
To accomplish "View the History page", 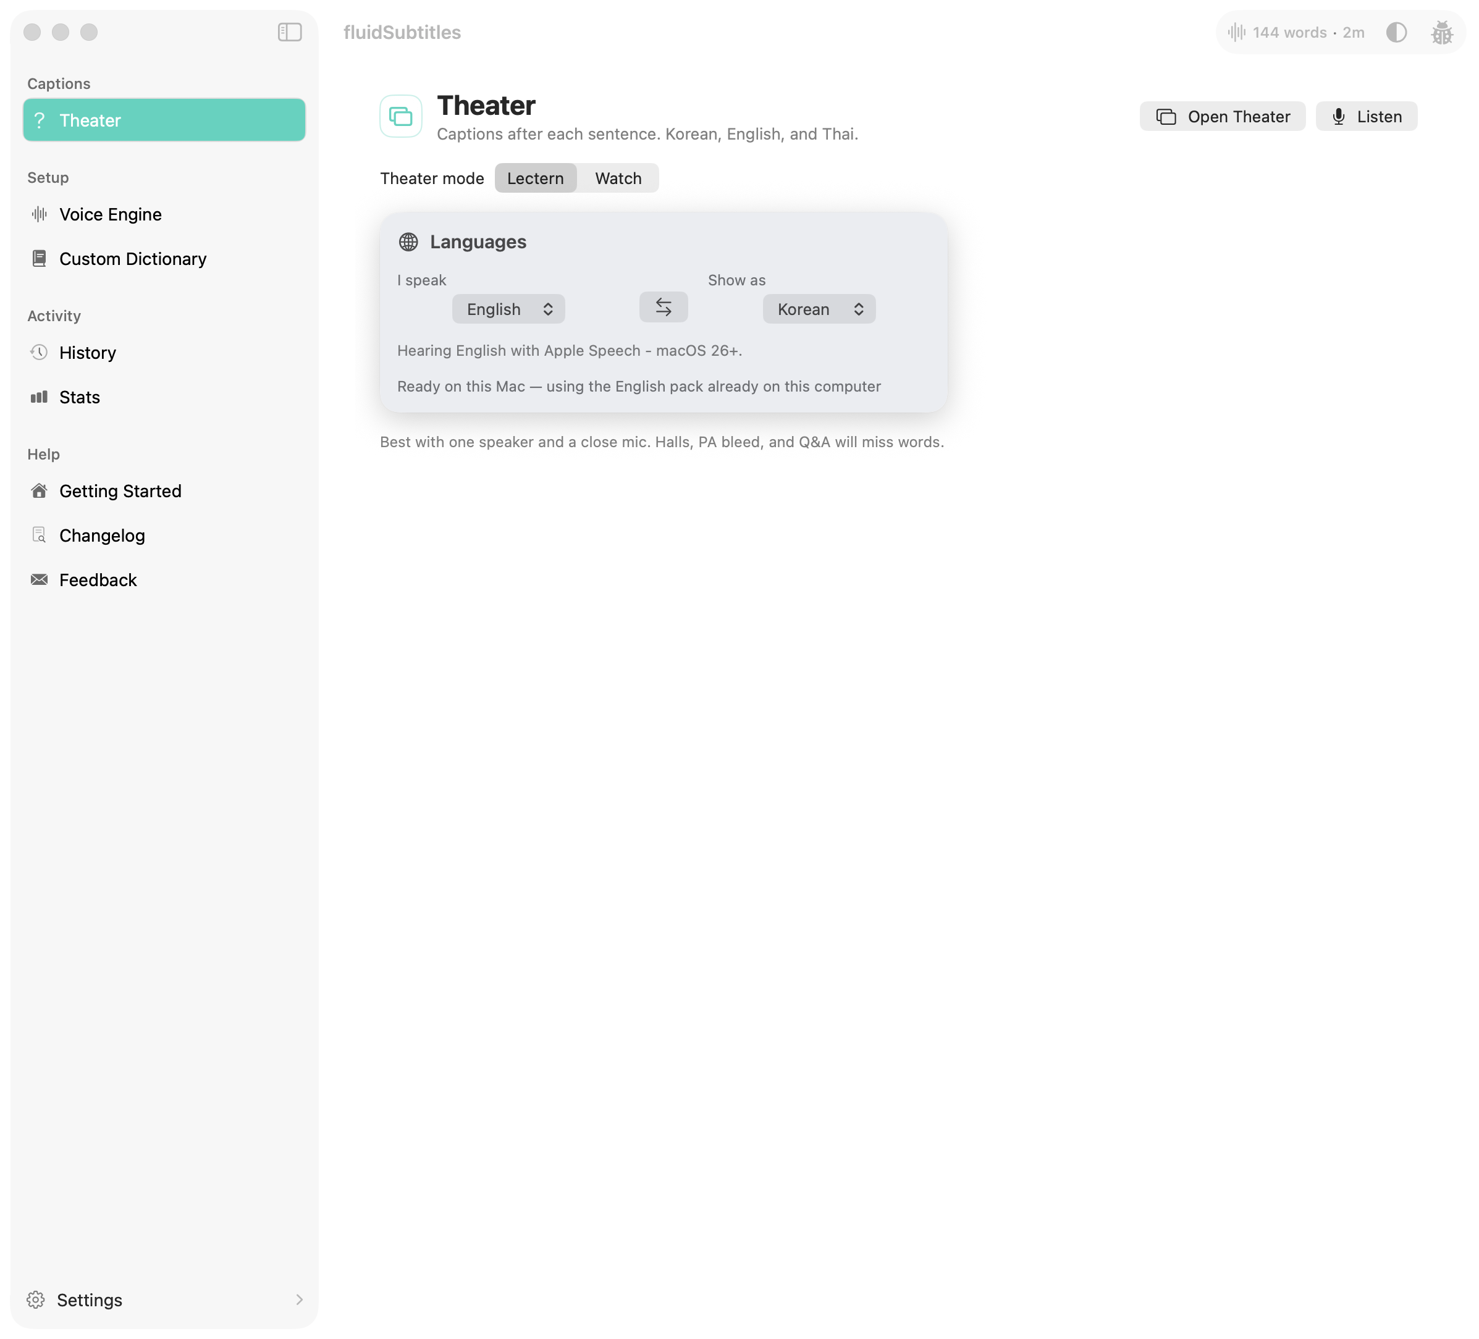I will pyautogui.click(x=164, y=353).
